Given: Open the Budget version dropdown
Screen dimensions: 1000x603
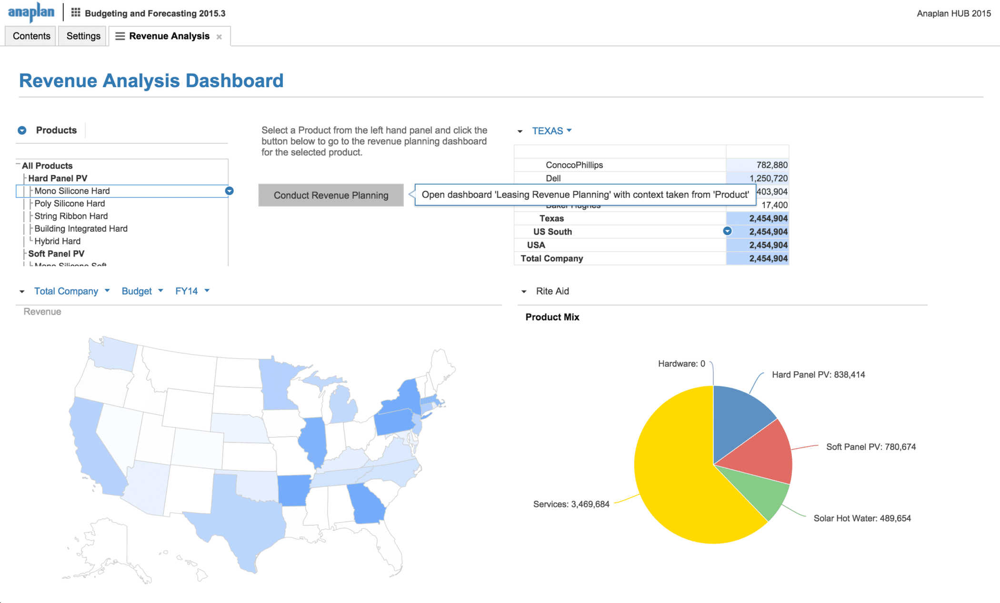Looking at the screenshot, I should click(142, 291).
